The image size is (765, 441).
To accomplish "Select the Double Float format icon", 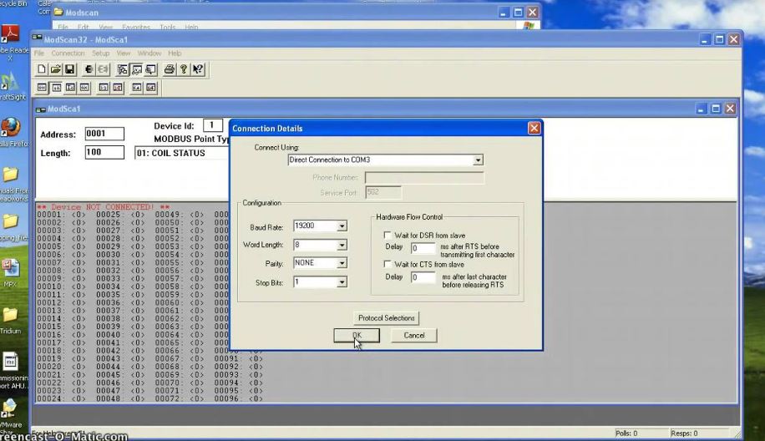I will 137,88.
